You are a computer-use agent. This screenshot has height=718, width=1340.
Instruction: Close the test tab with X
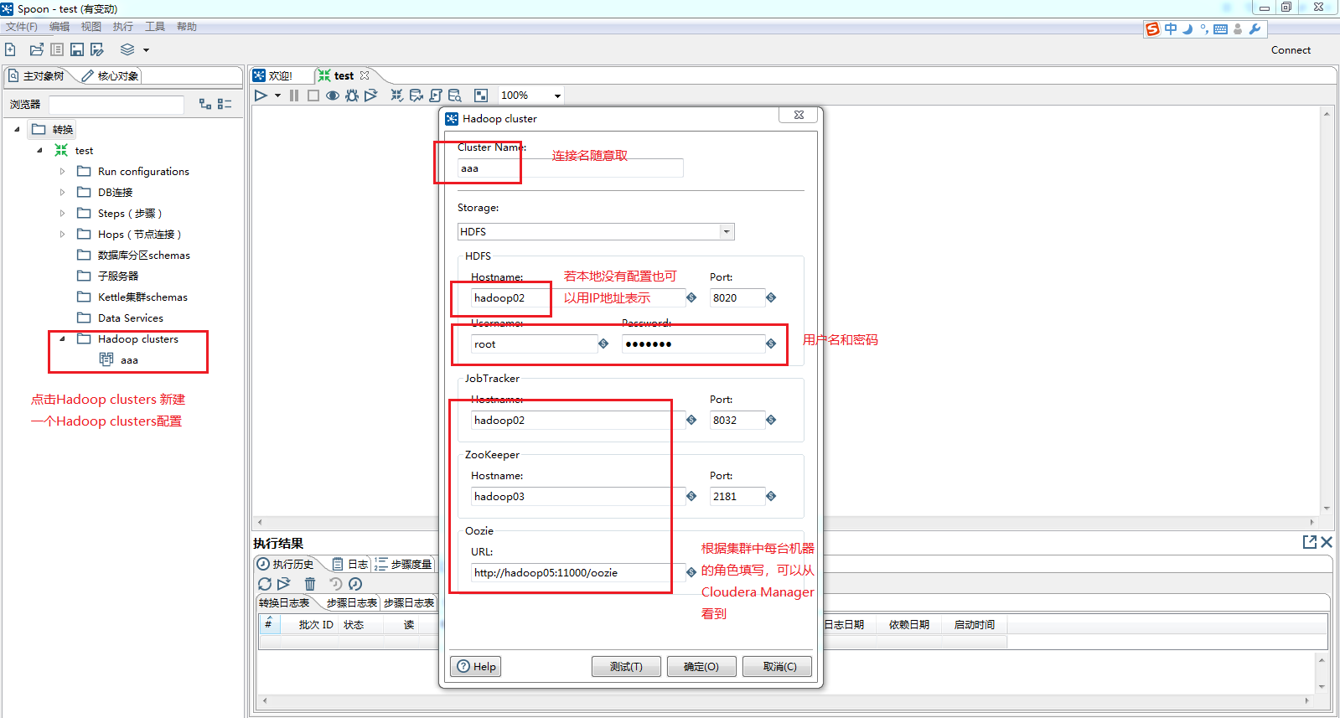pyautogui.click(x=365, y=75)
